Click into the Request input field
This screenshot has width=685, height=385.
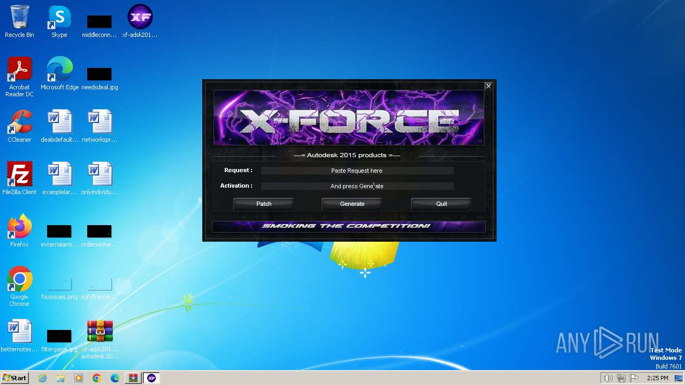pyautogui.click(x=357, y=171)
